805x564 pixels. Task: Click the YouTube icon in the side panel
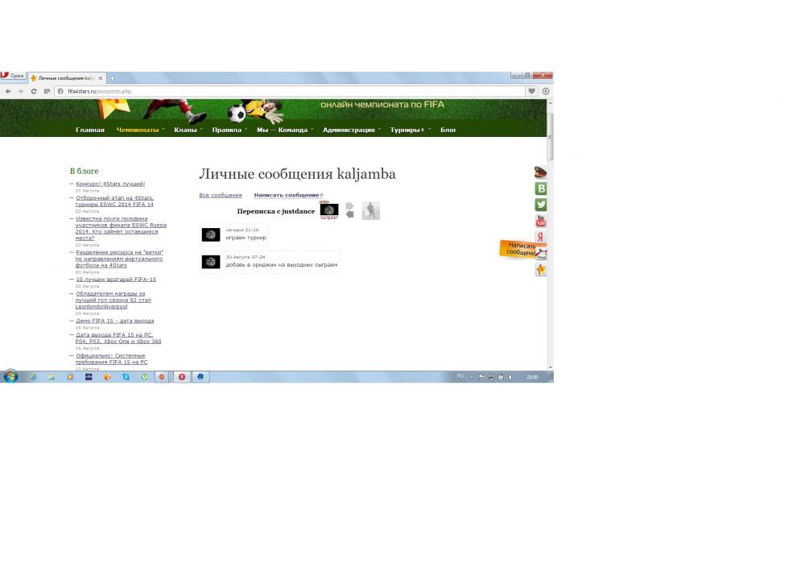coord(541,221)
